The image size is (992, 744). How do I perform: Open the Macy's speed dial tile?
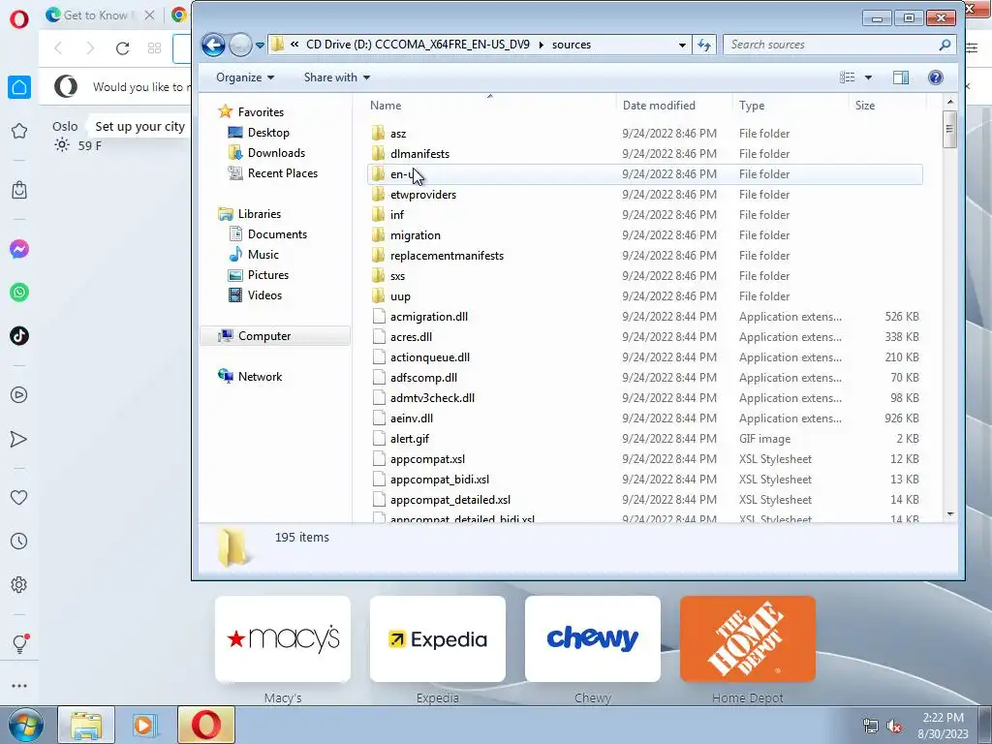(283, 639)
